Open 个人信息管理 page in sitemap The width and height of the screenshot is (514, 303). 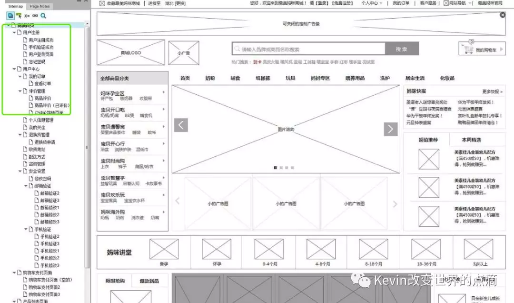41,120
